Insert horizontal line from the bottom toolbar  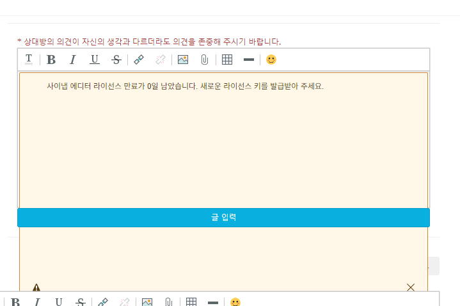(x=213, y=302)
